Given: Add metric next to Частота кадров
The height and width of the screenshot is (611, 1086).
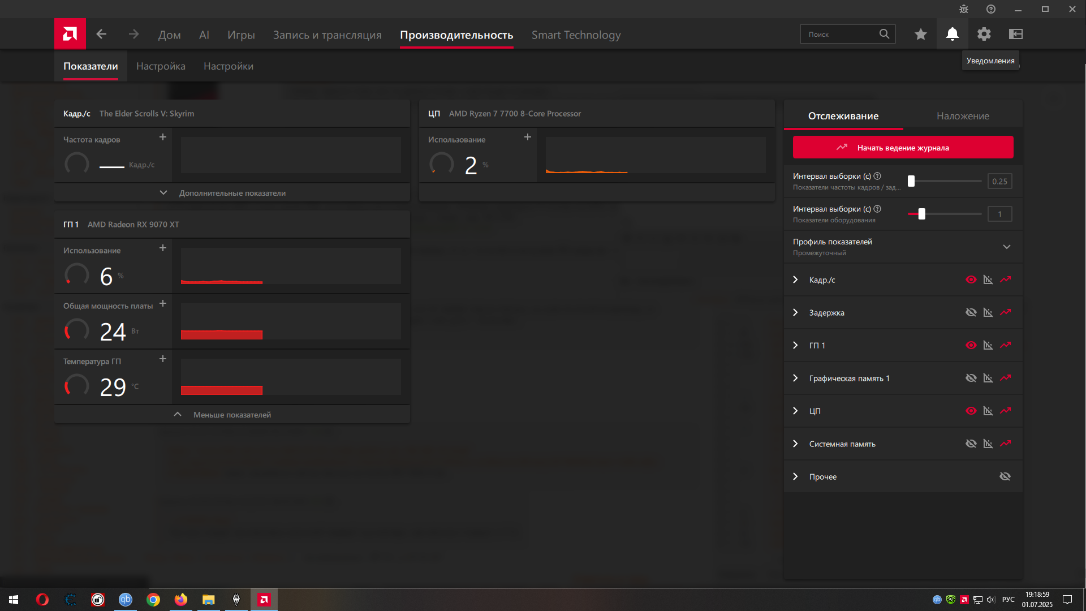Looking at the screenshot, I should click(163, 137).
